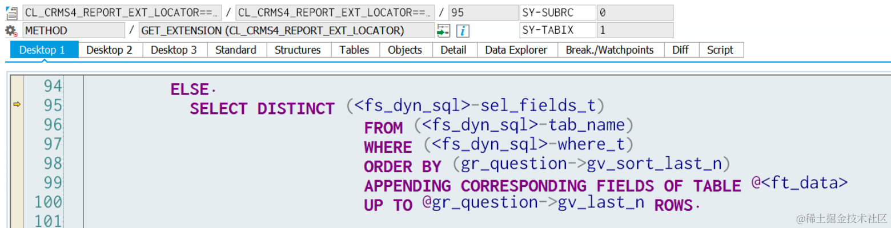Click the @<ft_data> variable
This screenshot has width=891, height=228.
pyautogui.click(x=800, y=184)
